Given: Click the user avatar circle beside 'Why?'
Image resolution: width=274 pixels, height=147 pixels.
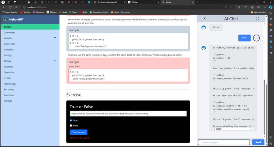Looking at the screenshot, I should tap(256, 38).
